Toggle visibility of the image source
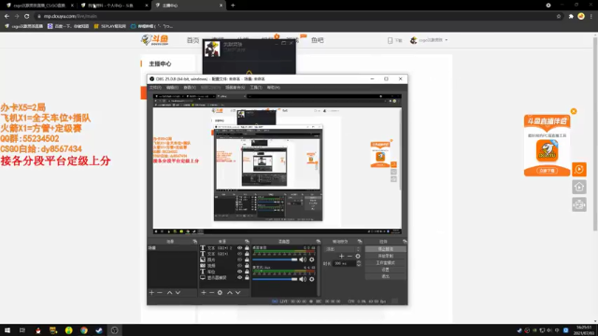This screenshot has width=598, height=336. coord(239,259)
